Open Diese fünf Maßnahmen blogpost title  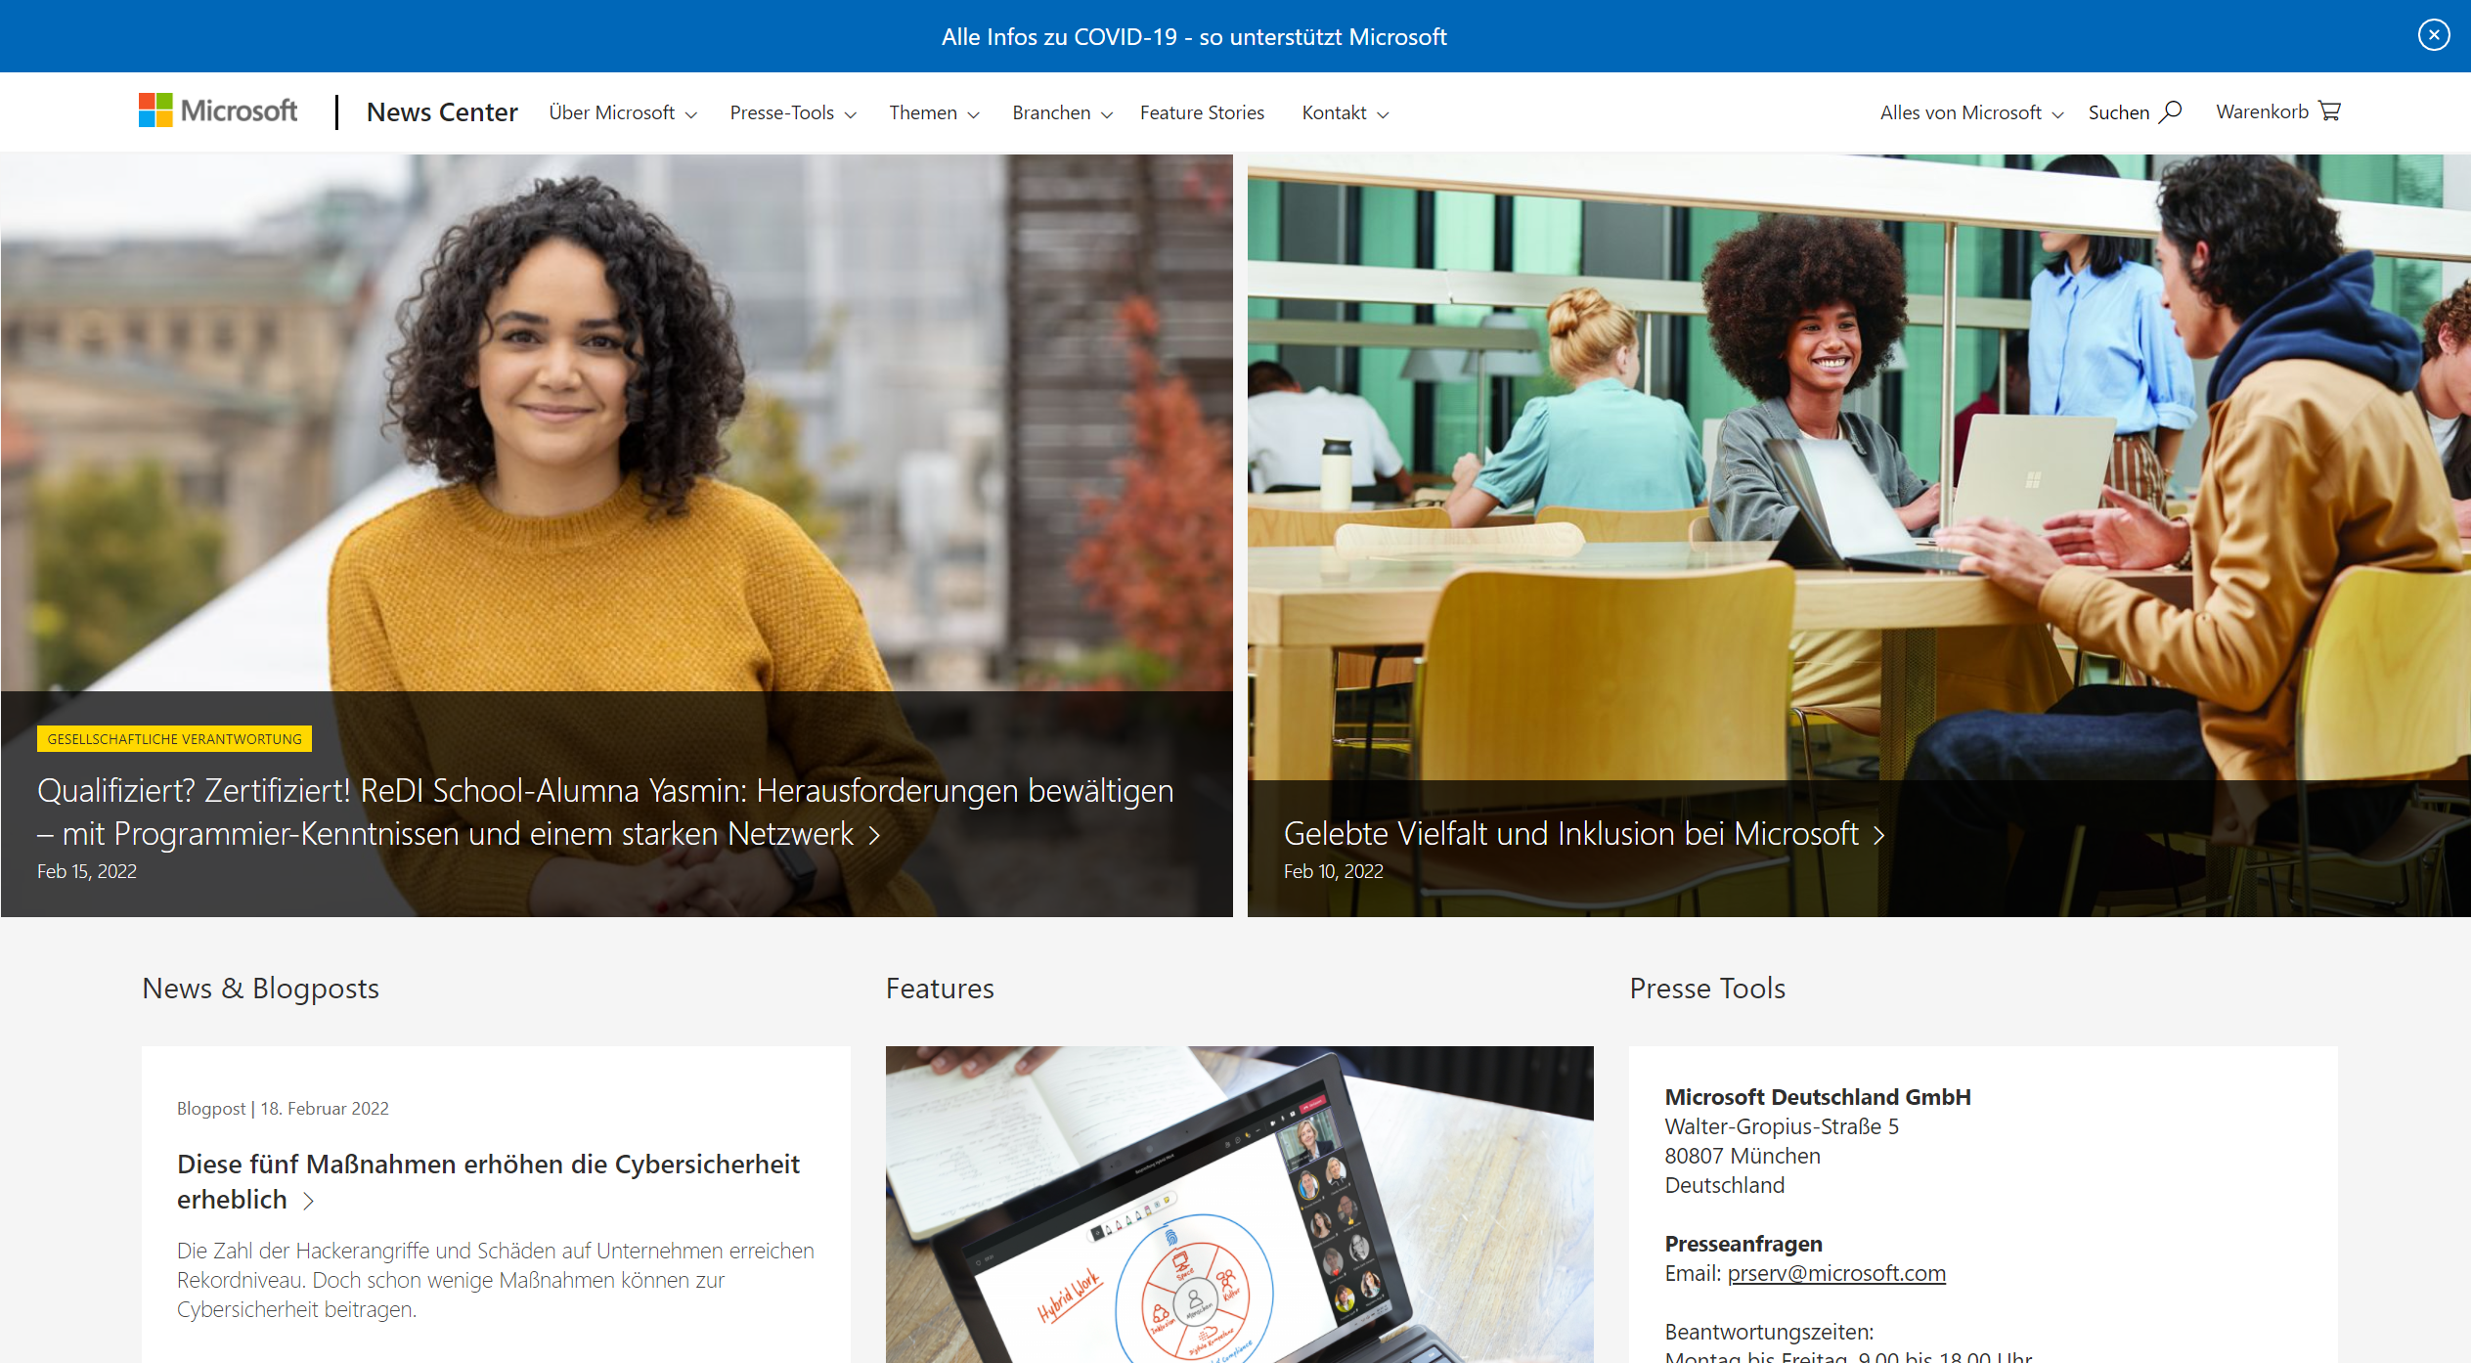(487, 1165)
